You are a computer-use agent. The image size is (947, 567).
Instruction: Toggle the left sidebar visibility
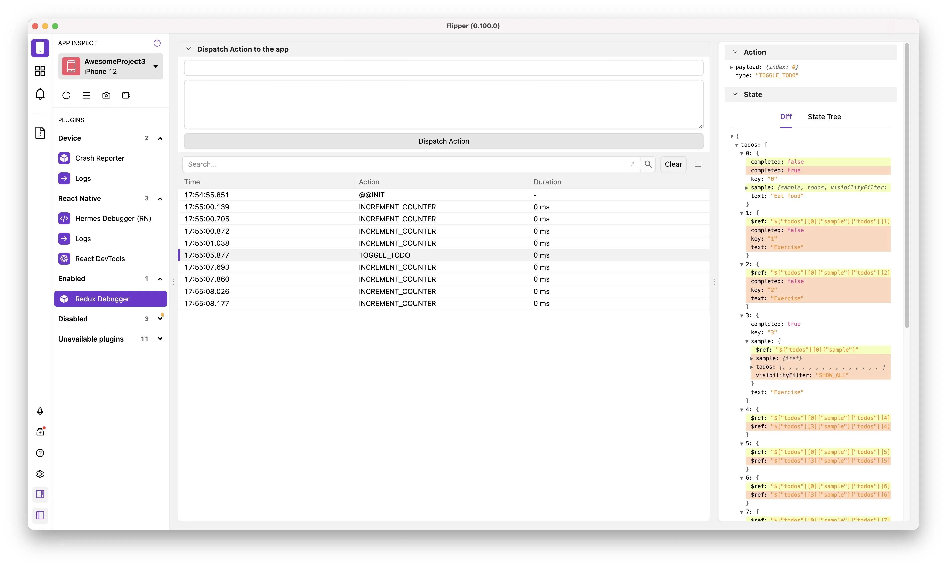pyautogui.click(x=40, y=516)
